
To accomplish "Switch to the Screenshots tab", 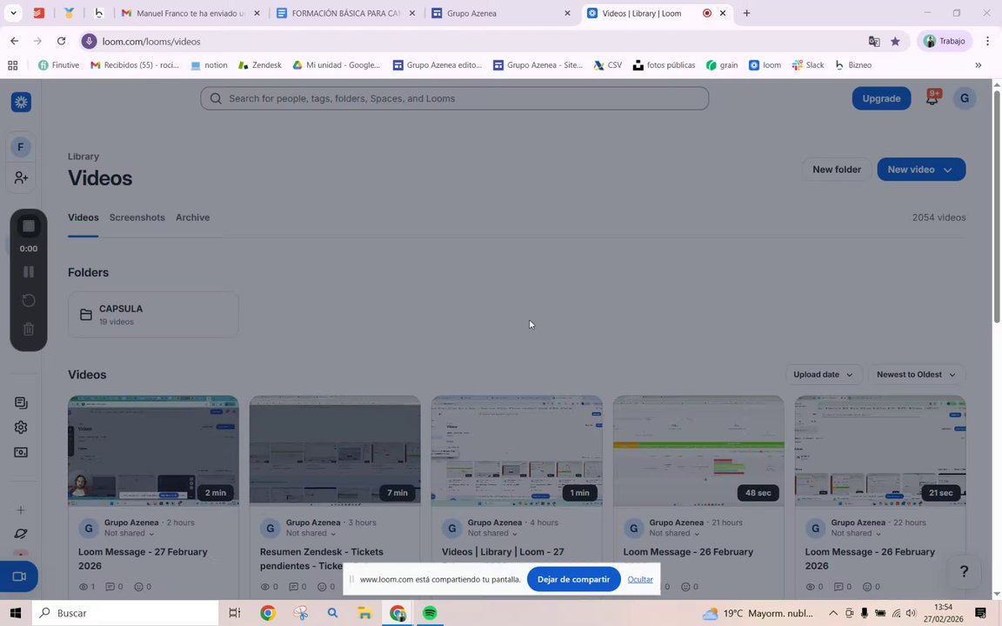I will (x=137, y=217).
